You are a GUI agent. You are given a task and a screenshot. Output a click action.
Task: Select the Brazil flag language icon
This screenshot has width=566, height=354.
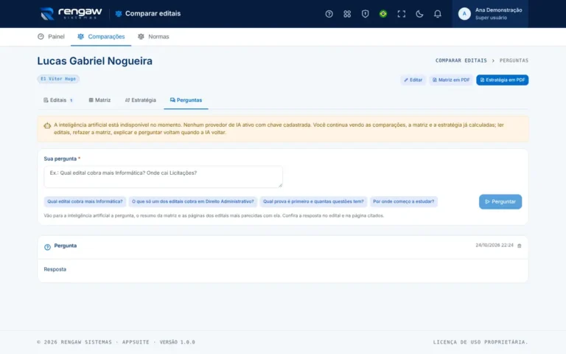(383, 14)
